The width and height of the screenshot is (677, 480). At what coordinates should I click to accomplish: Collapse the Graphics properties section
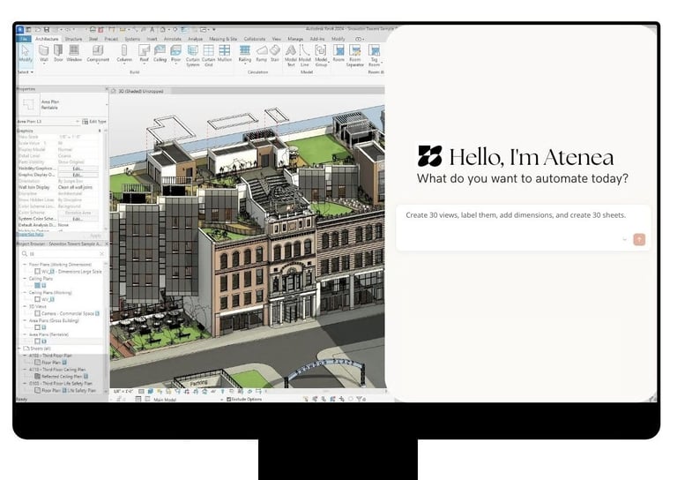click(x=100, y=131)
